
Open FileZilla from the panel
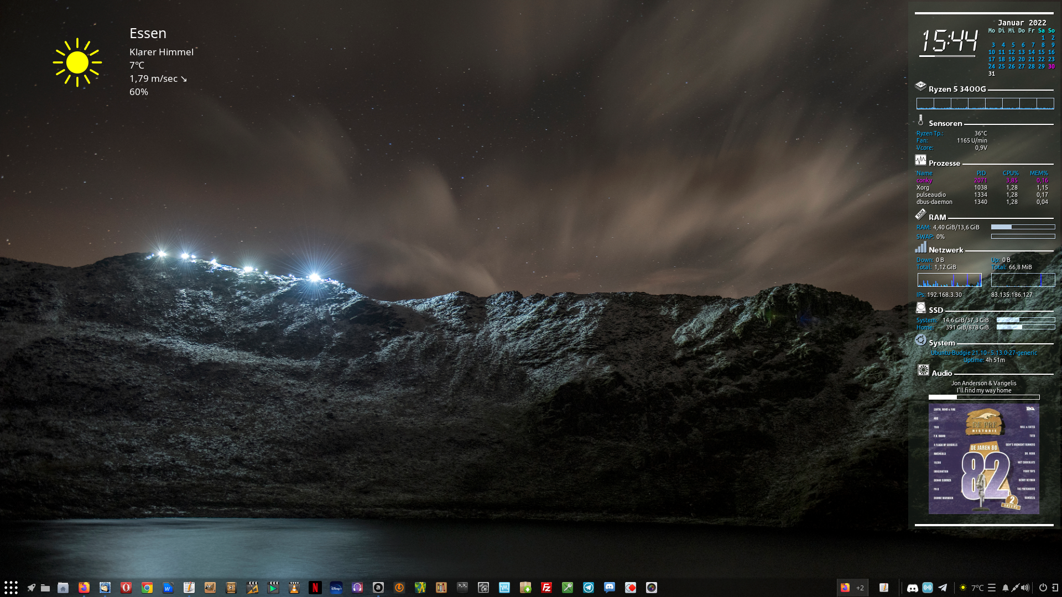click(546, 588)
